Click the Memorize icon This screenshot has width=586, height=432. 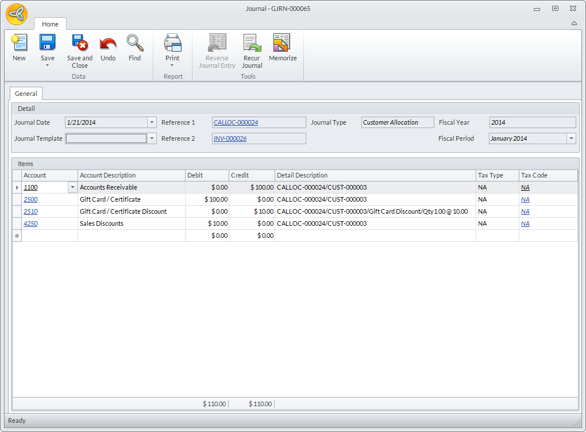click(x=282, y=43)
